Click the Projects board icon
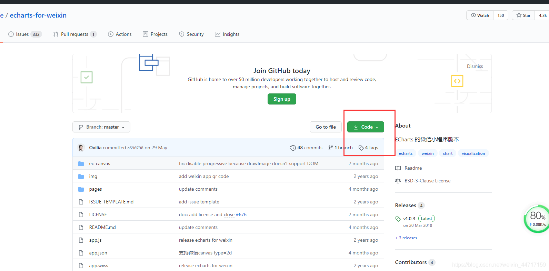 (x=146, y=34)
